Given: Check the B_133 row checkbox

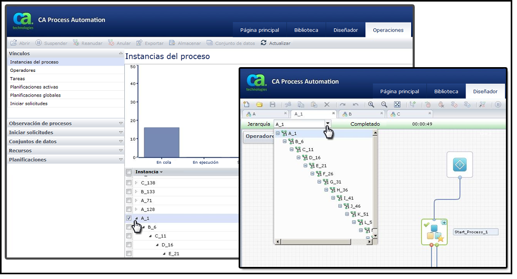Looking at the screenshot, I should point(129,191).
